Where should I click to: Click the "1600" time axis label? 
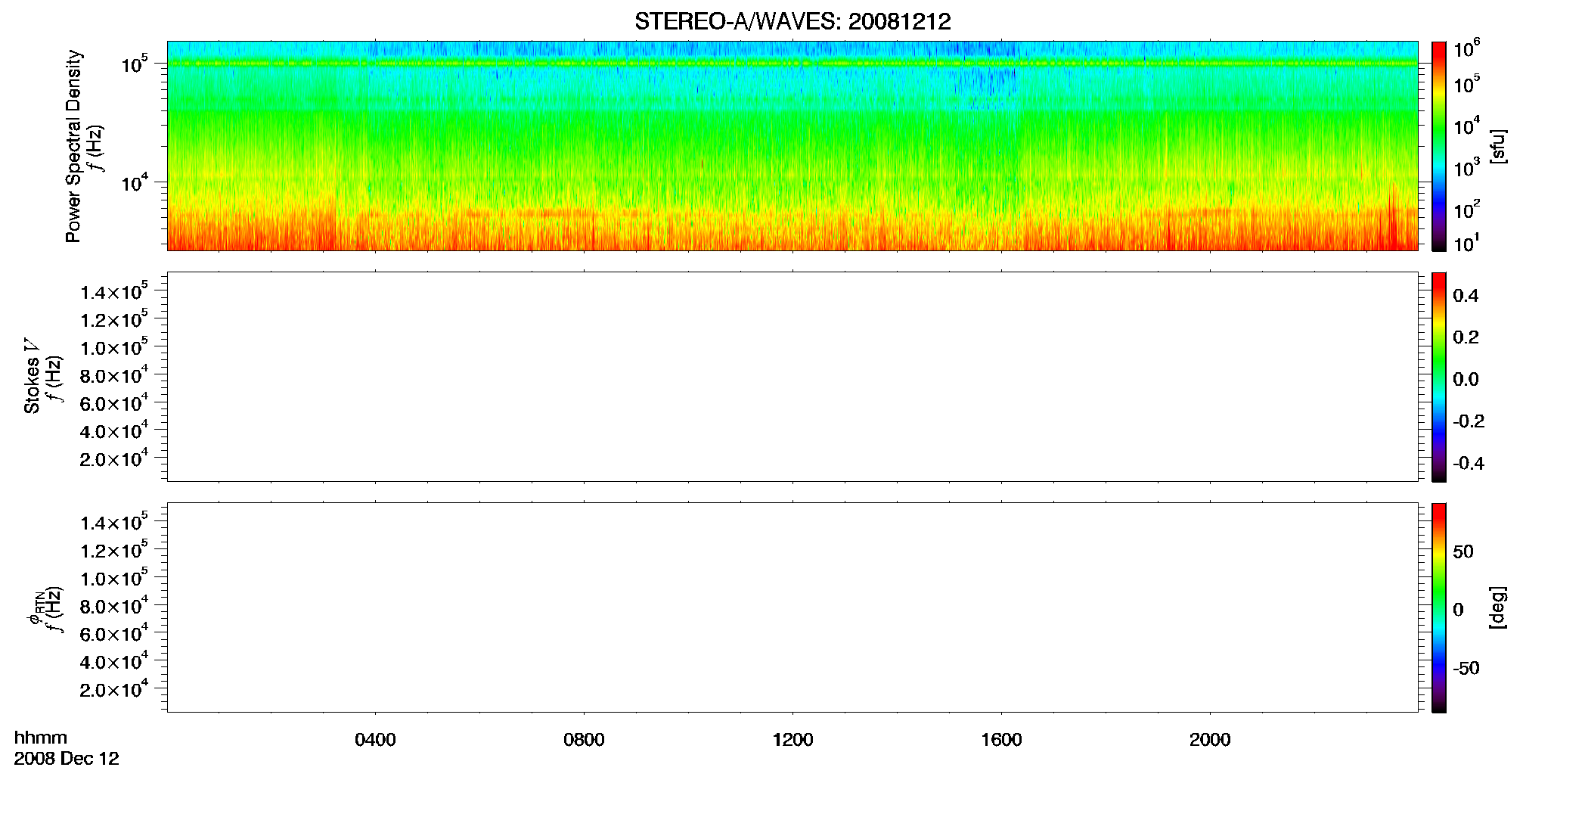1001,740
